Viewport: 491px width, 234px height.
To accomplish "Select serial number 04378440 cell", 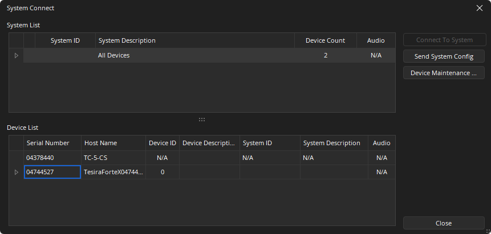I will (52, 158).
